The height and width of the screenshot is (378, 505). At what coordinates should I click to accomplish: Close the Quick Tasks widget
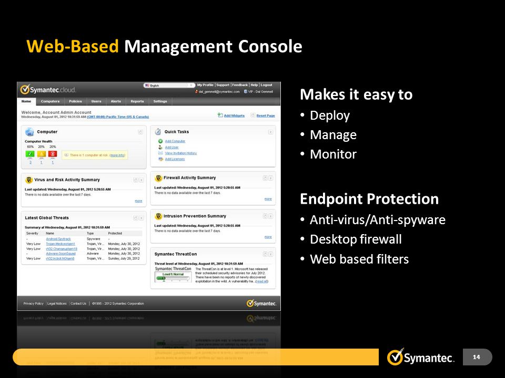(x=270, y=132)
